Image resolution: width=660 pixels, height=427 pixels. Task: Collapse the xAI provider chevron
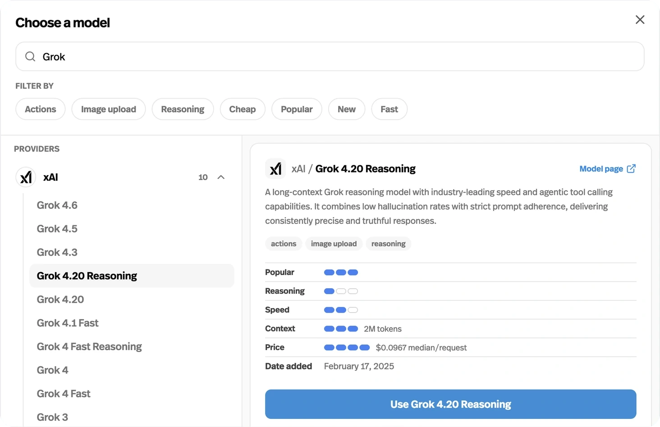pyautogui.click(x=221, y=177)
